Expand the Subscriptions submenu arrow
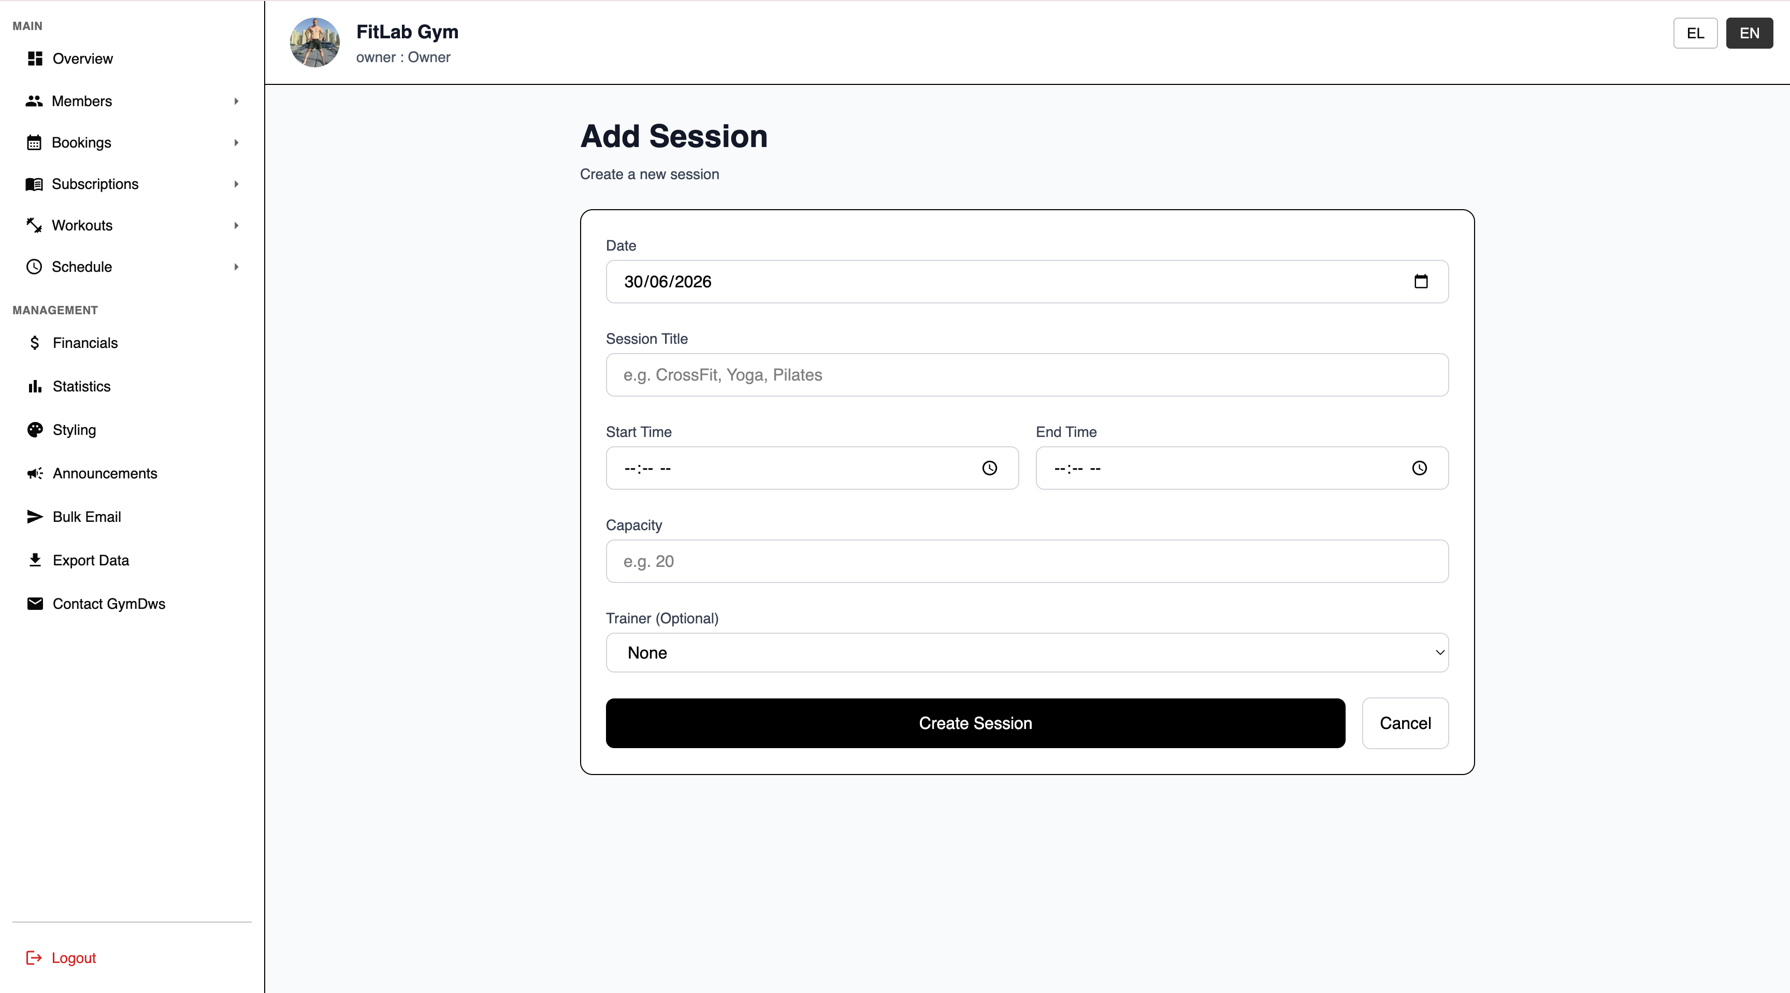1790x993 pixels. coord(236,184)
